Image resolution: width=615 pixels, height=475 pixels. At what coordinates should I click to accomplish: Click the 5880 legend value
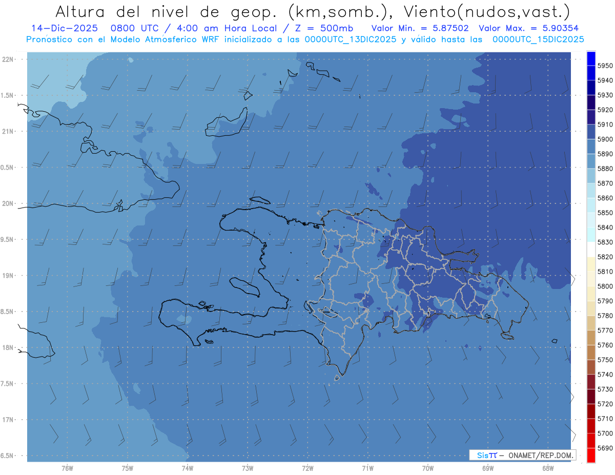pos(605,169)
